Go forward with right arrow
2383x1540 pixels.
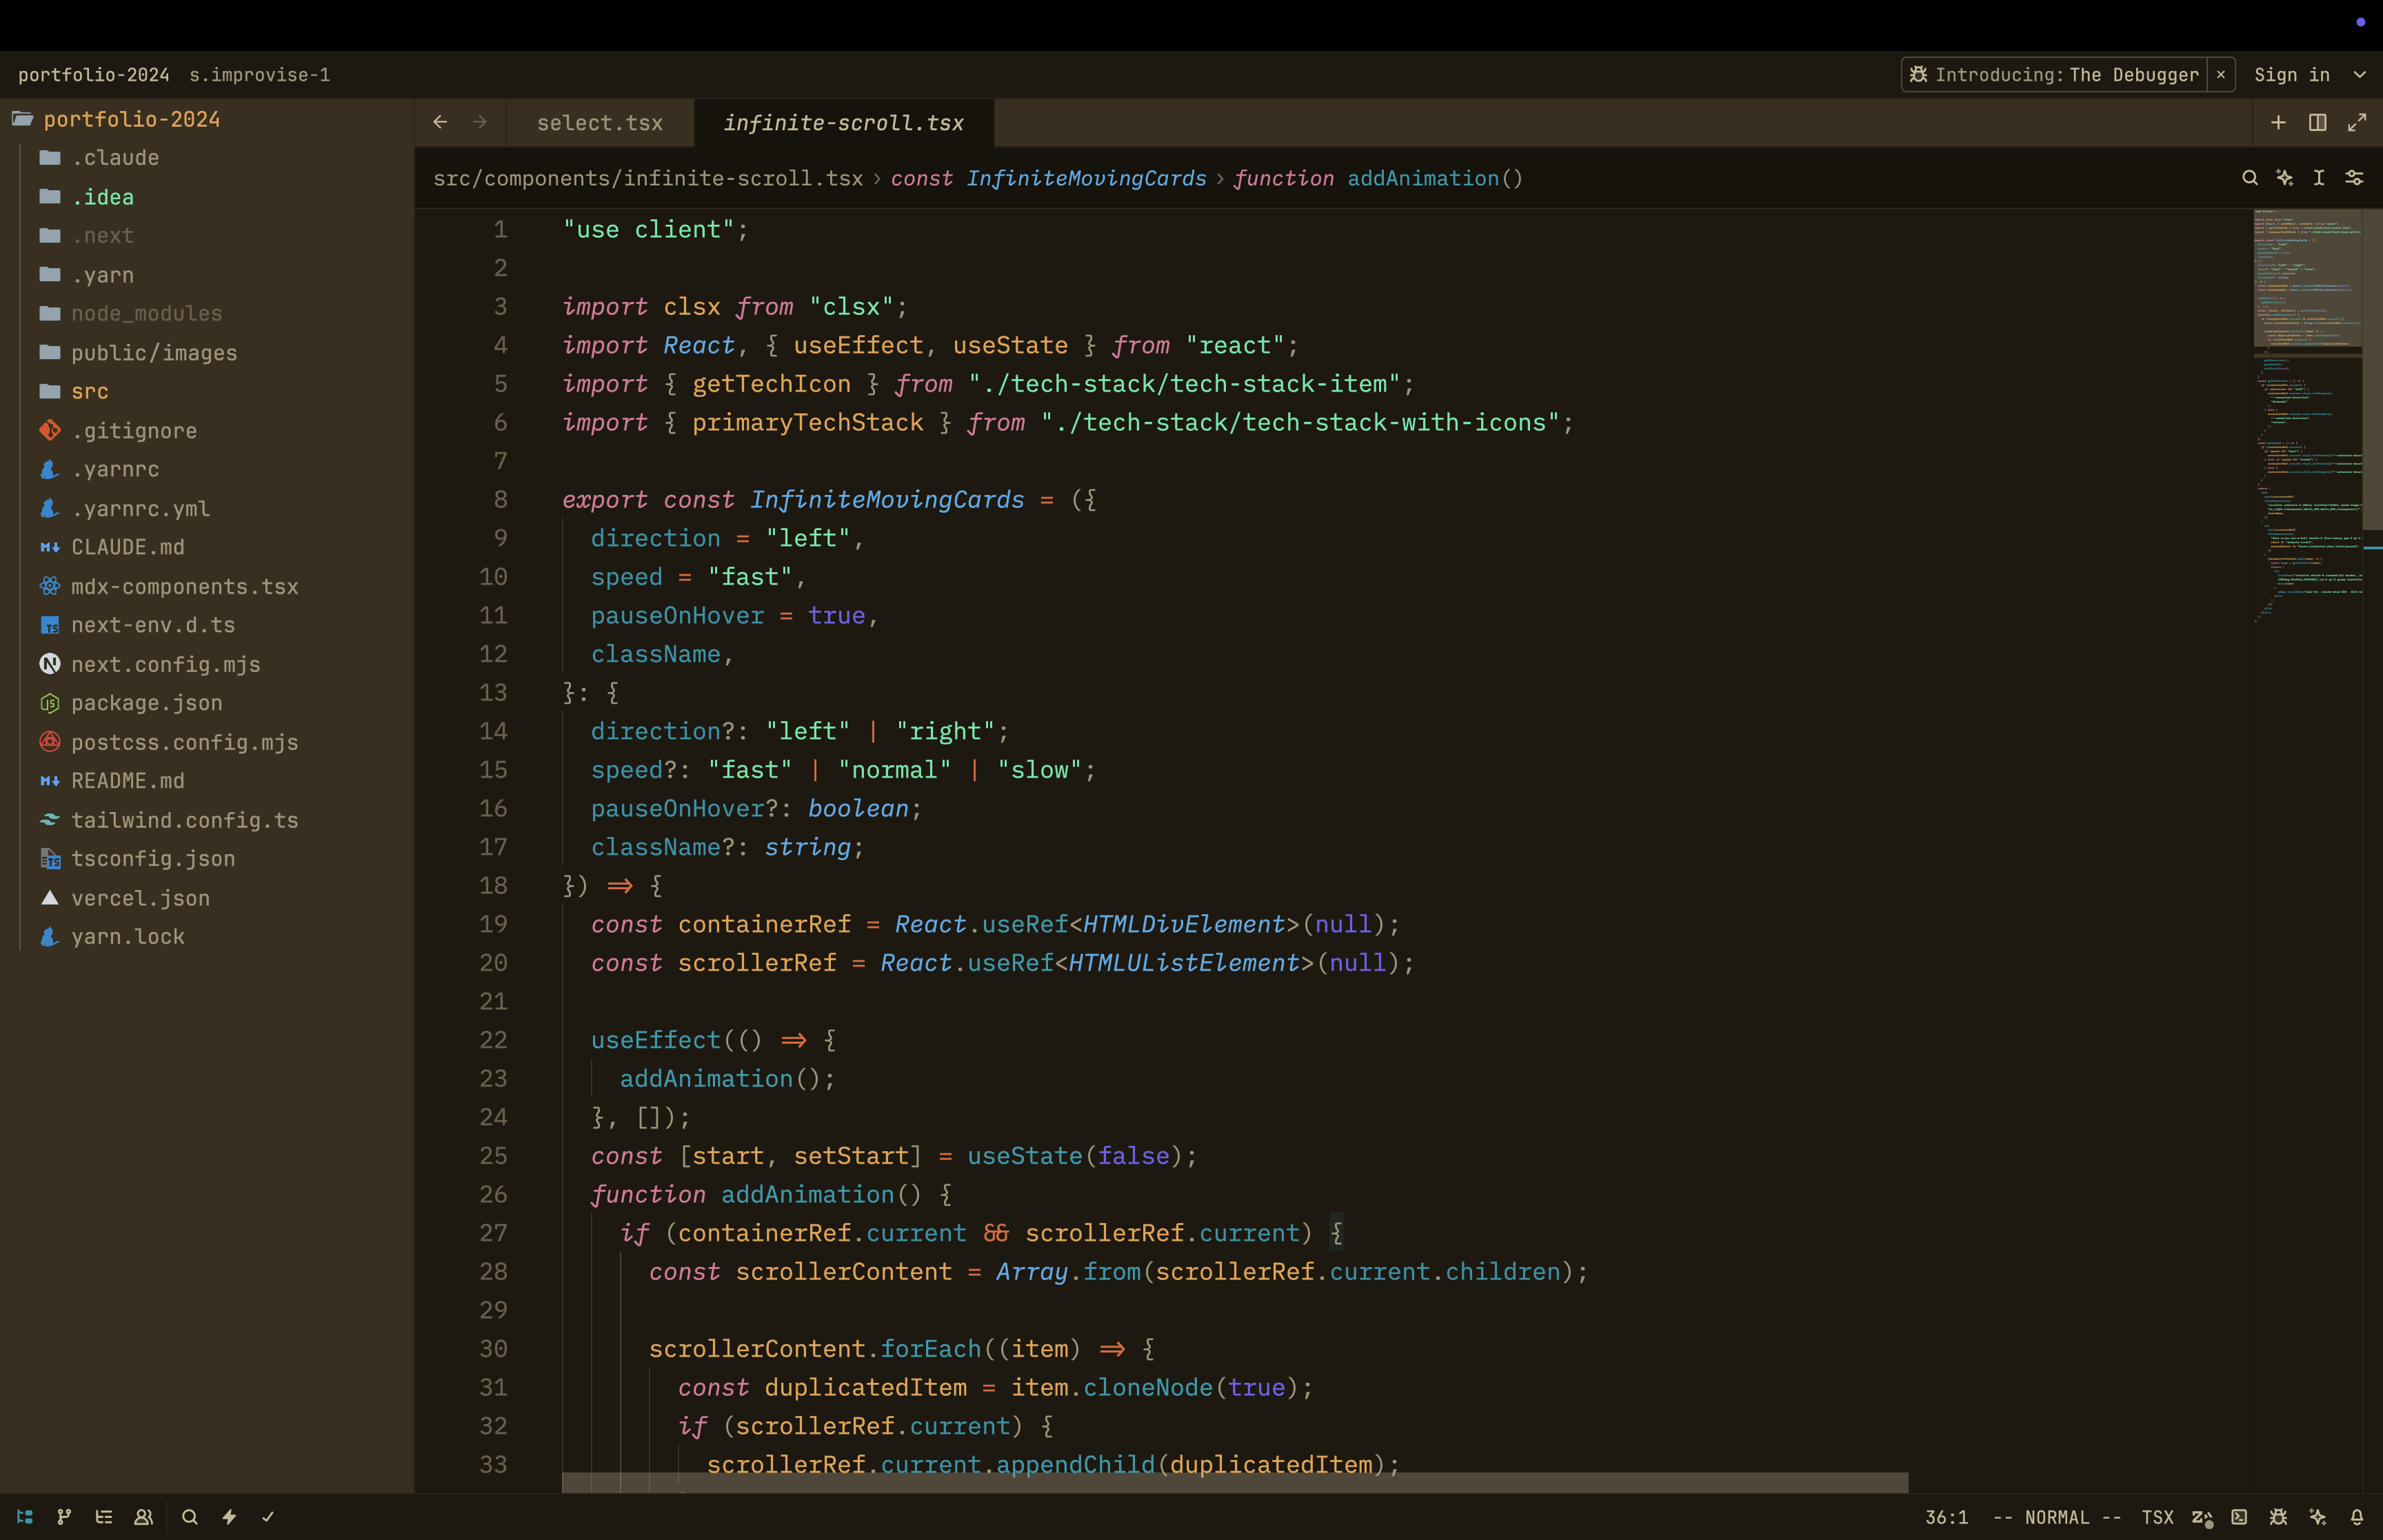pos(480,122)
